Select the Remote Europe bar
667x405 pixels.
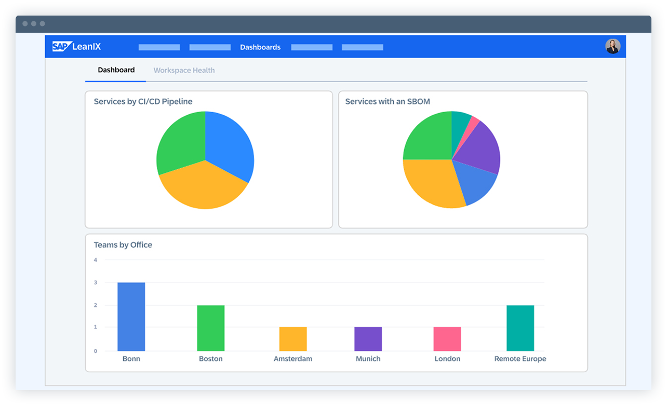coord(520,327)
